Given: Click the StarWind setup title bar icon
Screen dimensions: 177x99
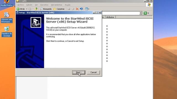Looking at the screenshot, I should click(x=17, y=13).
